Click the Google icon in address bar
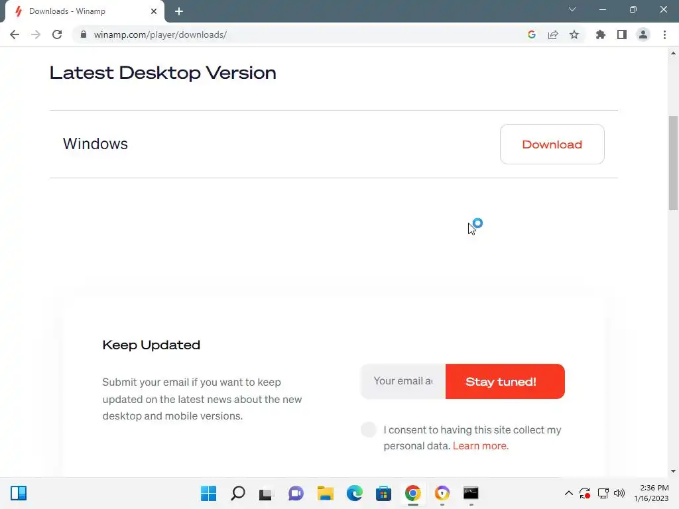Viewport: 679px width, 509px height. 532,34
